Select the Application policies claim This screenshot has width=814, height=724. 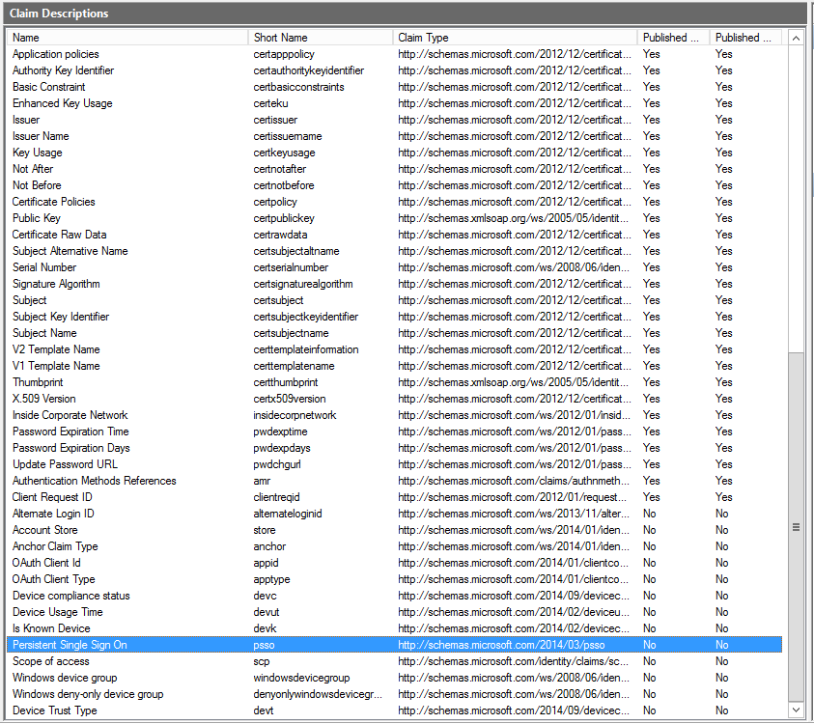55,54
